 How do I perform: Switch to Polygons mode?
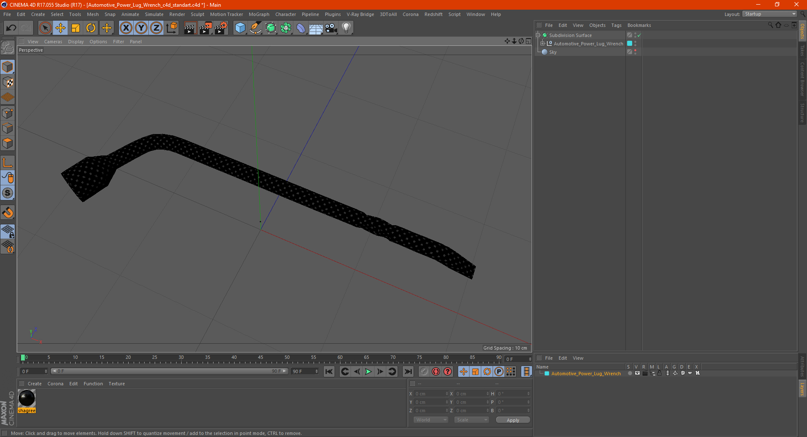(x=8, y=143)
